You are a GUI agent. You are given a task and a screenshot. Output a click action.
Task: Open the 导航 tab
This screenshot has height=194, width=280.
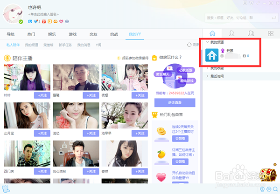(11, 34)
